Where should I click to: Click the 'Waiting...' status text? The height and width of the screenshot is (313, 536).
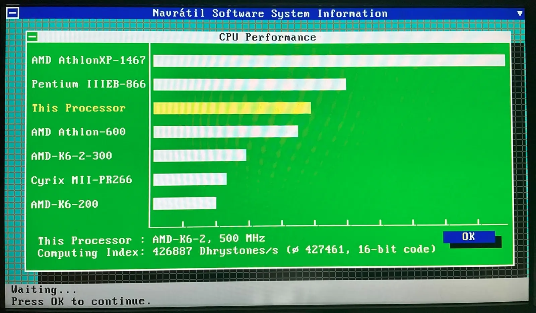coord(44,289)
